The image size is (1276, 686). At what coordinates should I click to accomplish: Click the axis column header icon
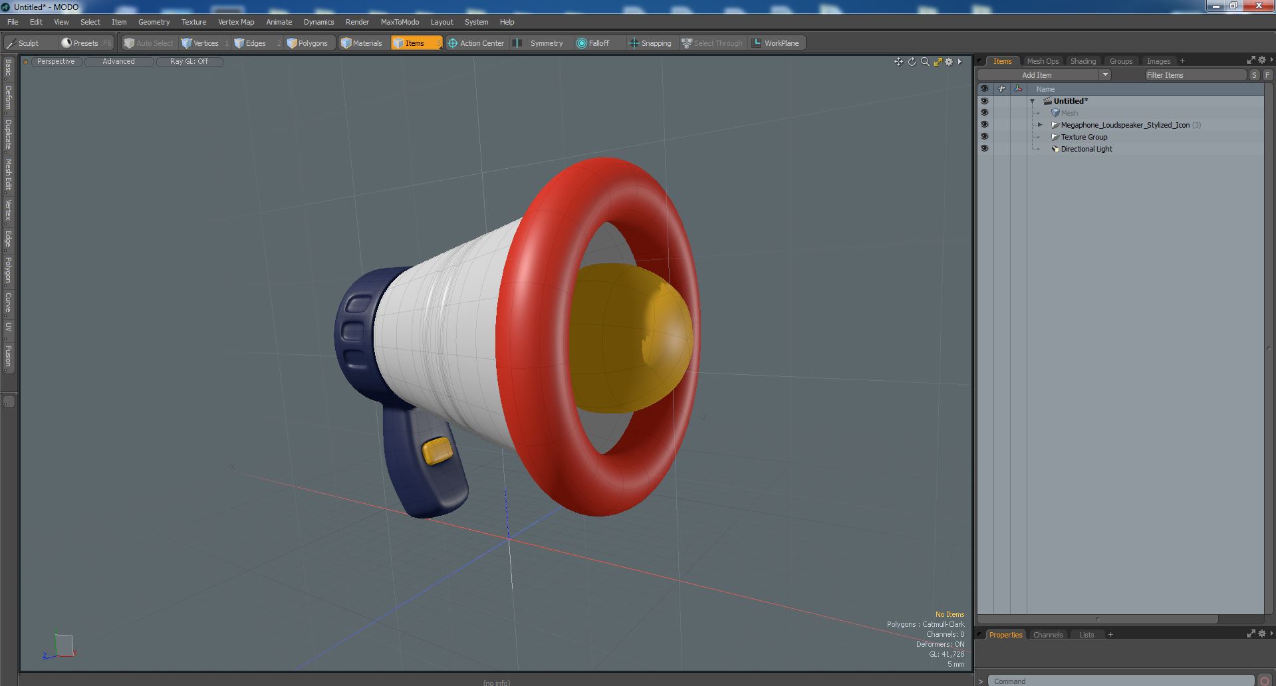[1018, 89]
